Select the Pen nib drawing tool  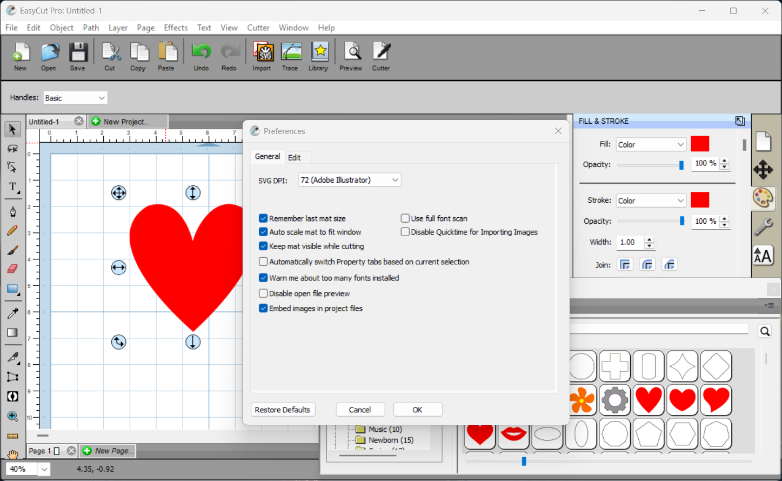coord(12,211)
